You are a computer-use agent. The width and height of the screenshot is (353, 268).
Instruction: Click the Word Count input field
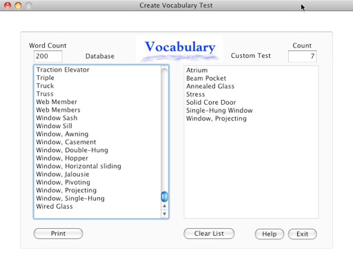[x=48, y=56]
